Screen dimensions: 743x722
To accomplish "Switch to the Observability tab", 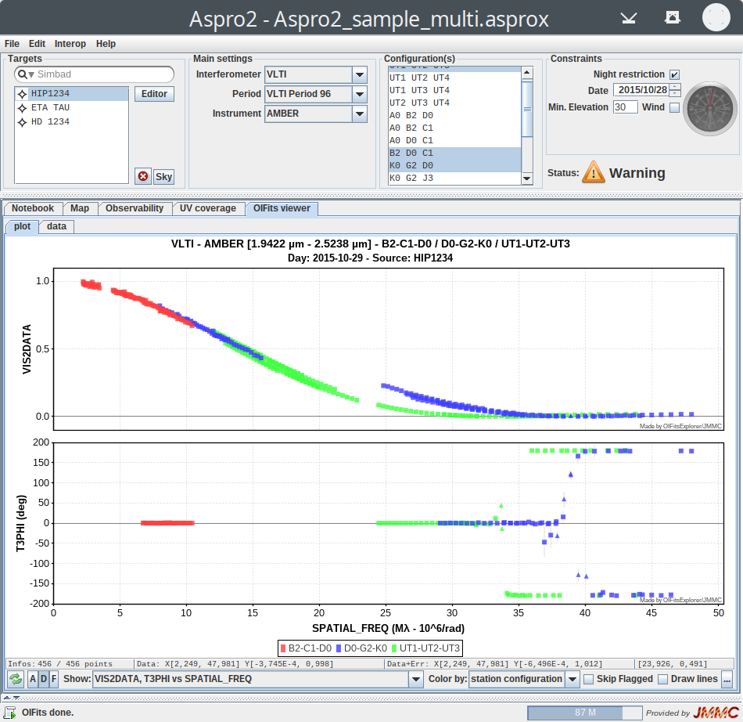I will 134,208.
